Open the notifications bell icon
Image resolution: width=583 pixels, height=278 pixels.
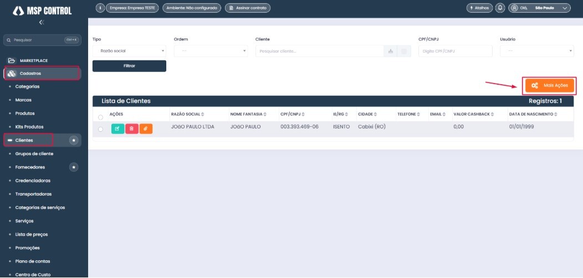tap(500, 8)
